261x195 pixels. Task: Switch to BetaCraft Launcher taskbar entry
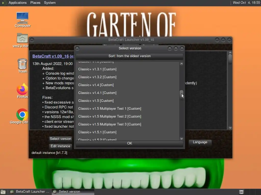[30, 192]
